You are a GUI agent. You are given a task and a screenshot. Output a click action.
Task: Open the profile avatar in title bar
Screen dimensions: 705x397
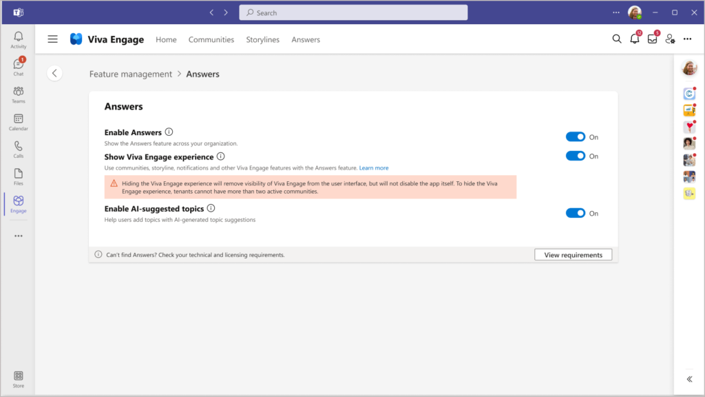point(634,12)
